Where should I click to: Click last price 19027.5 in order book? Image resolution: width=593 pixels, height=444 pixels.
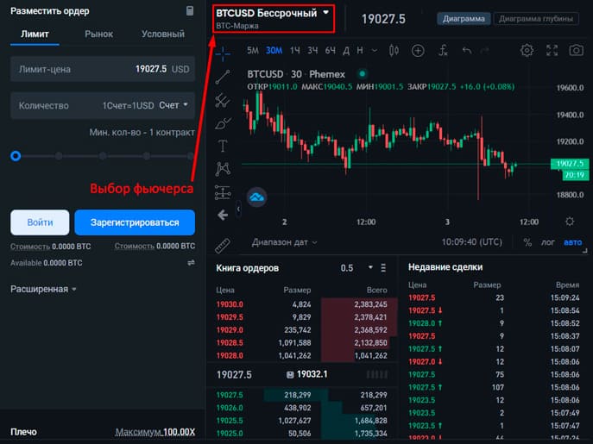coord(234,375)
